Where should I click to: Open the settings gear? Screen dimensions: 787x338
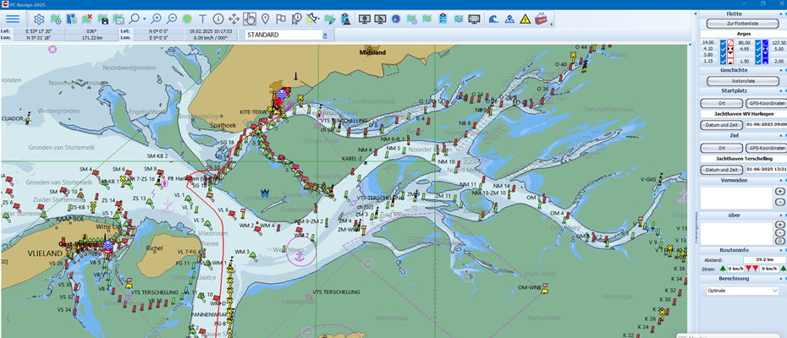click(x=39, y=19)
